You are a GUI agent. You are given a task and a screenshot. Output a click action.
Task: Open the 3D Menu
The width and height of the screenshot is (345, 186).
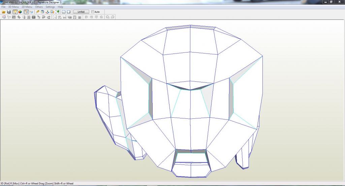(x=13, y=7)
